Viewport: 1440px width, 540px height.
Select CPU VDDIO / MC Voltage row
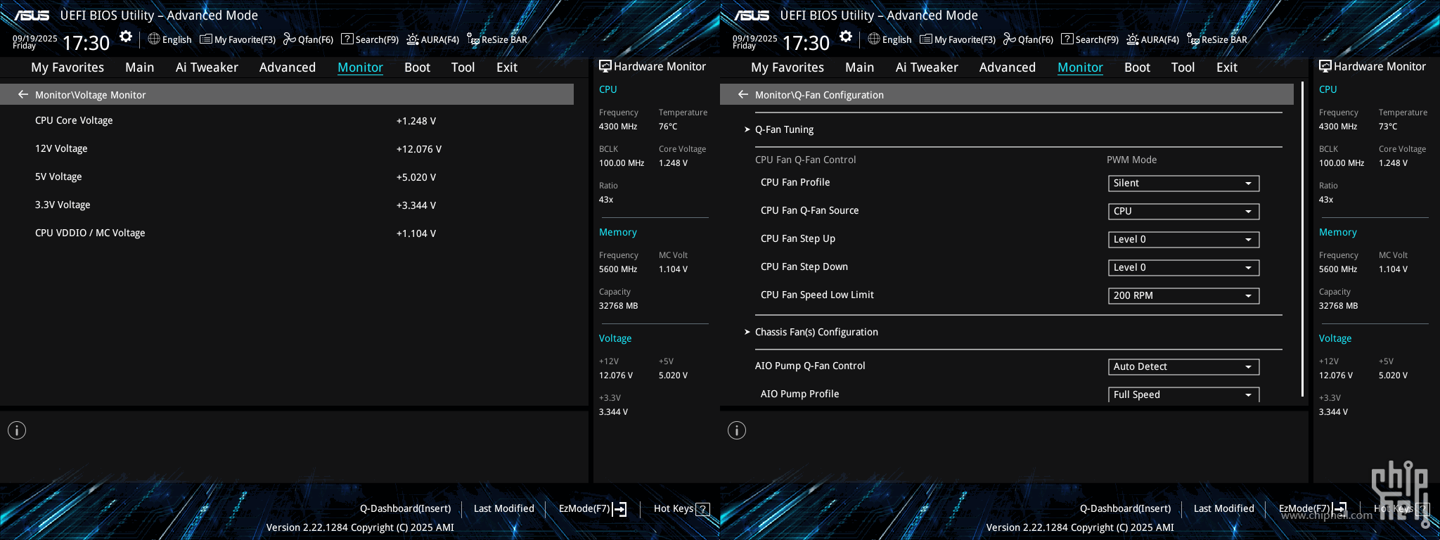click(x=287, y=233)
